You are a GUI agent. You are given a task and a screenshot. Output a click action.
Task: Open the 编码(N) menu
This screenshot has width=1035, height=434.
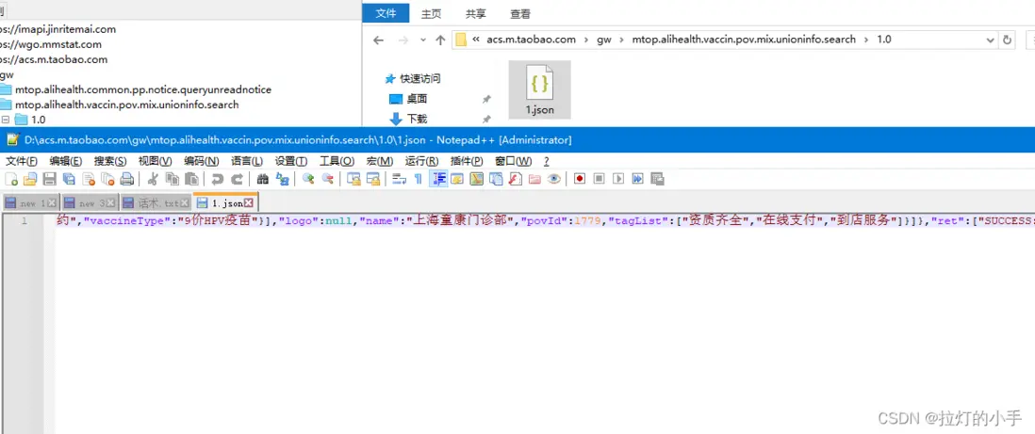(202, 162)
